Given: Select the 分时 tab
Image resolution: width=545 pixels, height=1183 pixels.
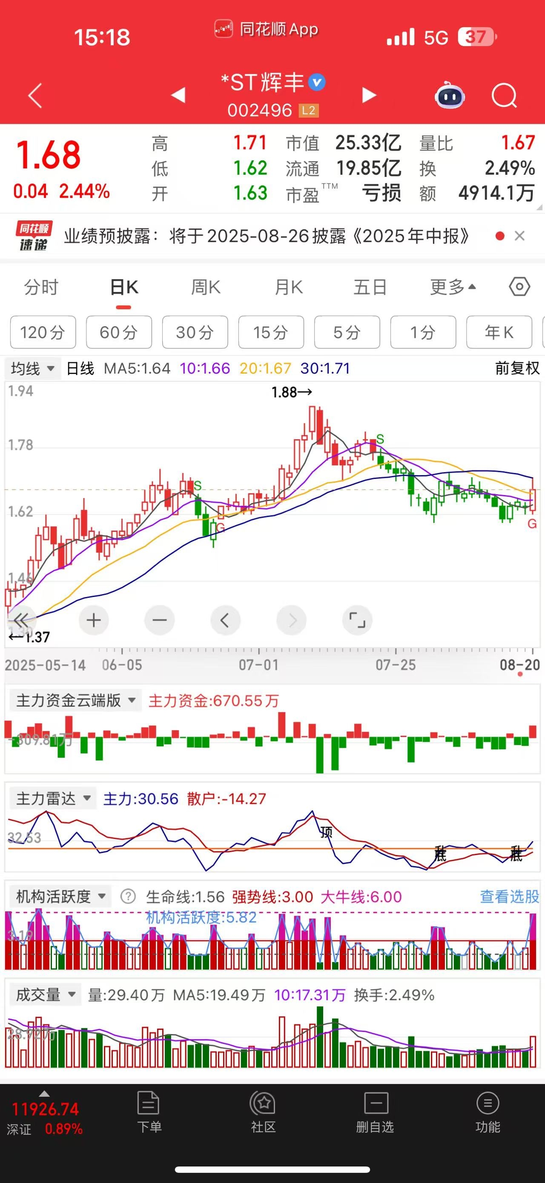Looking at the screenshot, I should click(x=41, y=287).
